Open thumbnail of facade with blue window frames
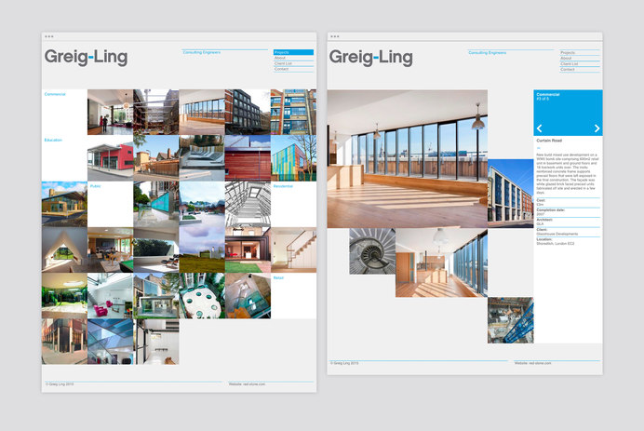This screenshot has width=644, height=431. point(294,112)
